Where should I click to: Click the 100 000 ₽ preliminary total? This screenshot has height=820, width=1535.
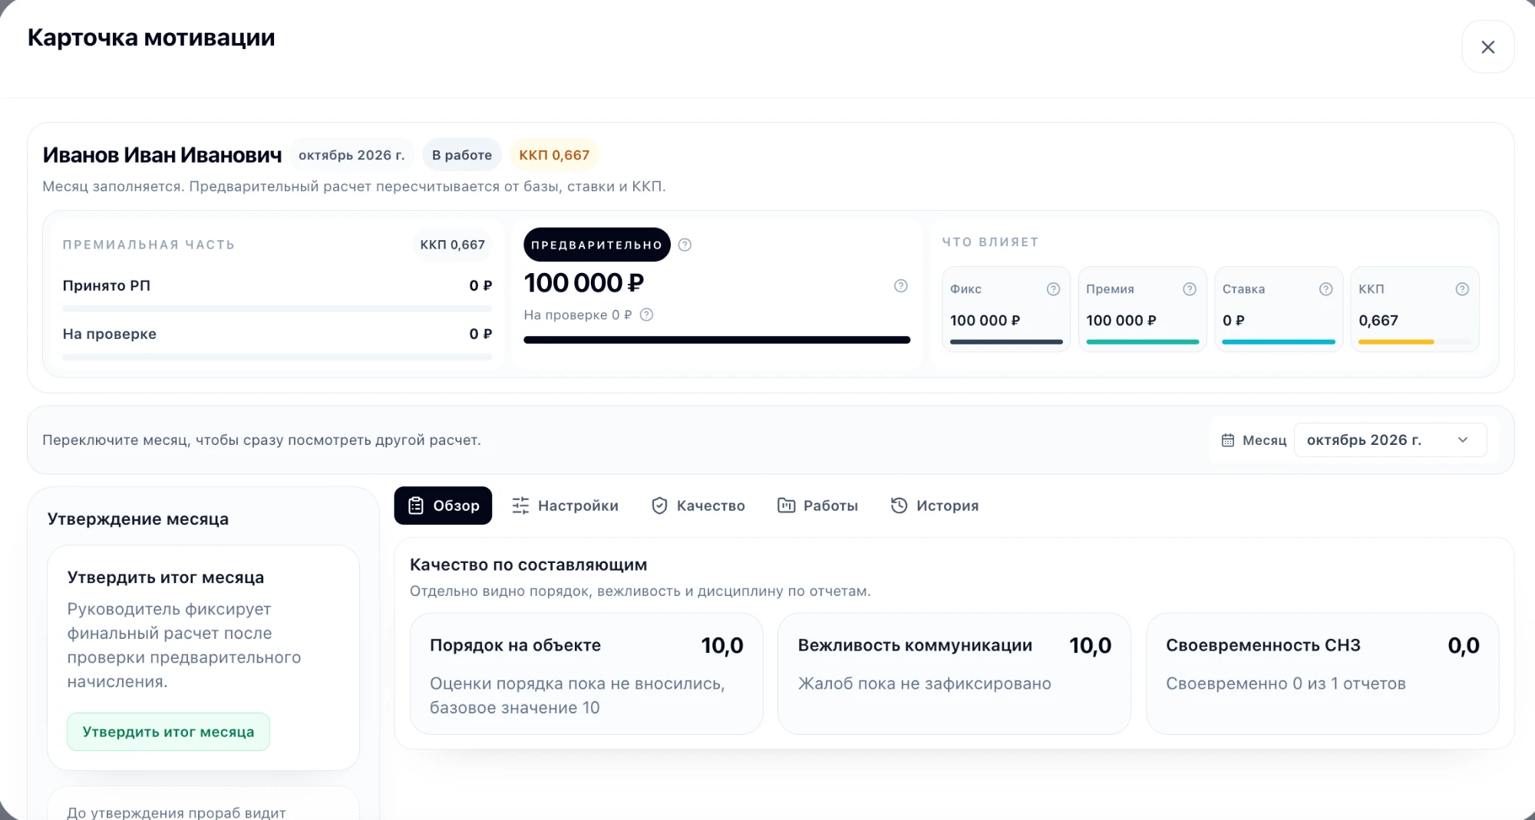[584, 283]
